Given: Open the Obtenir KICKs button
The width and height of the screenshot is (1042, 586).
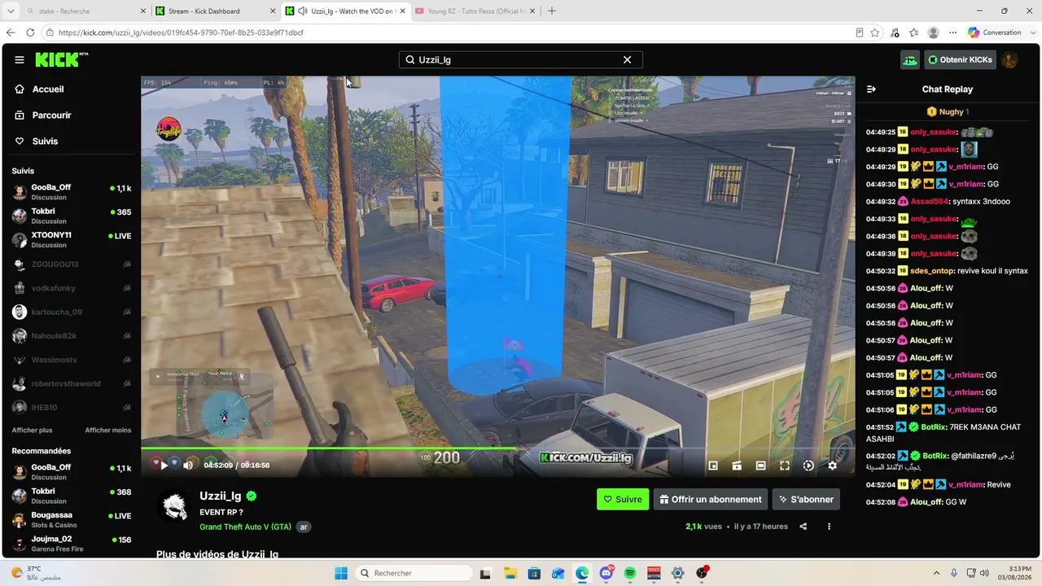Looking at the screenshot, I should (x=960, y=59).
